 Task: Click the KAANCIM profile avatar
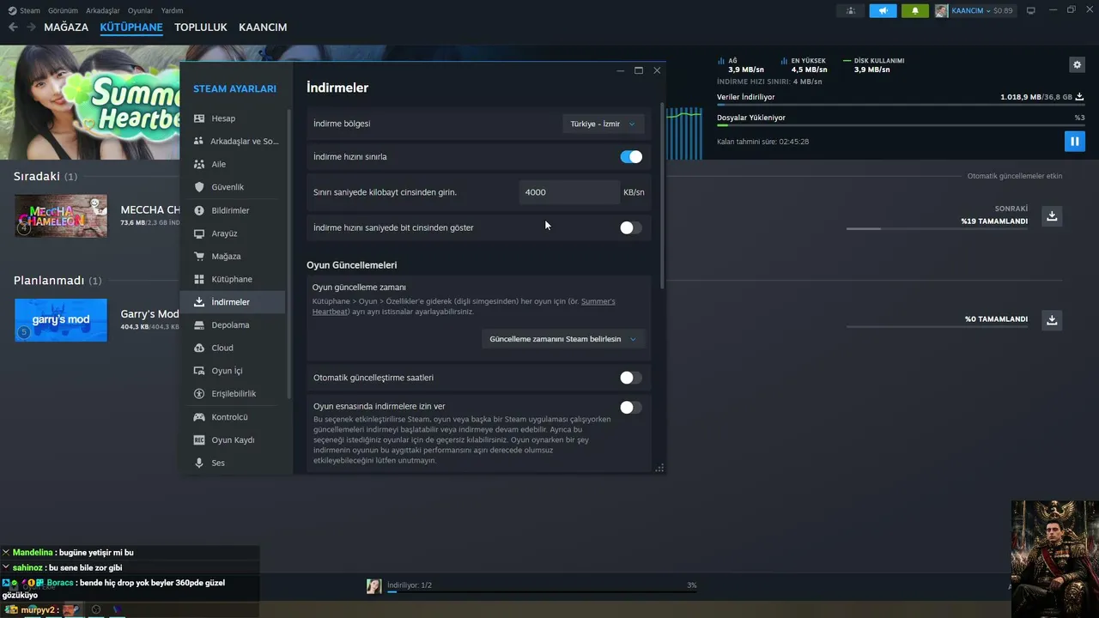[942, 10]
